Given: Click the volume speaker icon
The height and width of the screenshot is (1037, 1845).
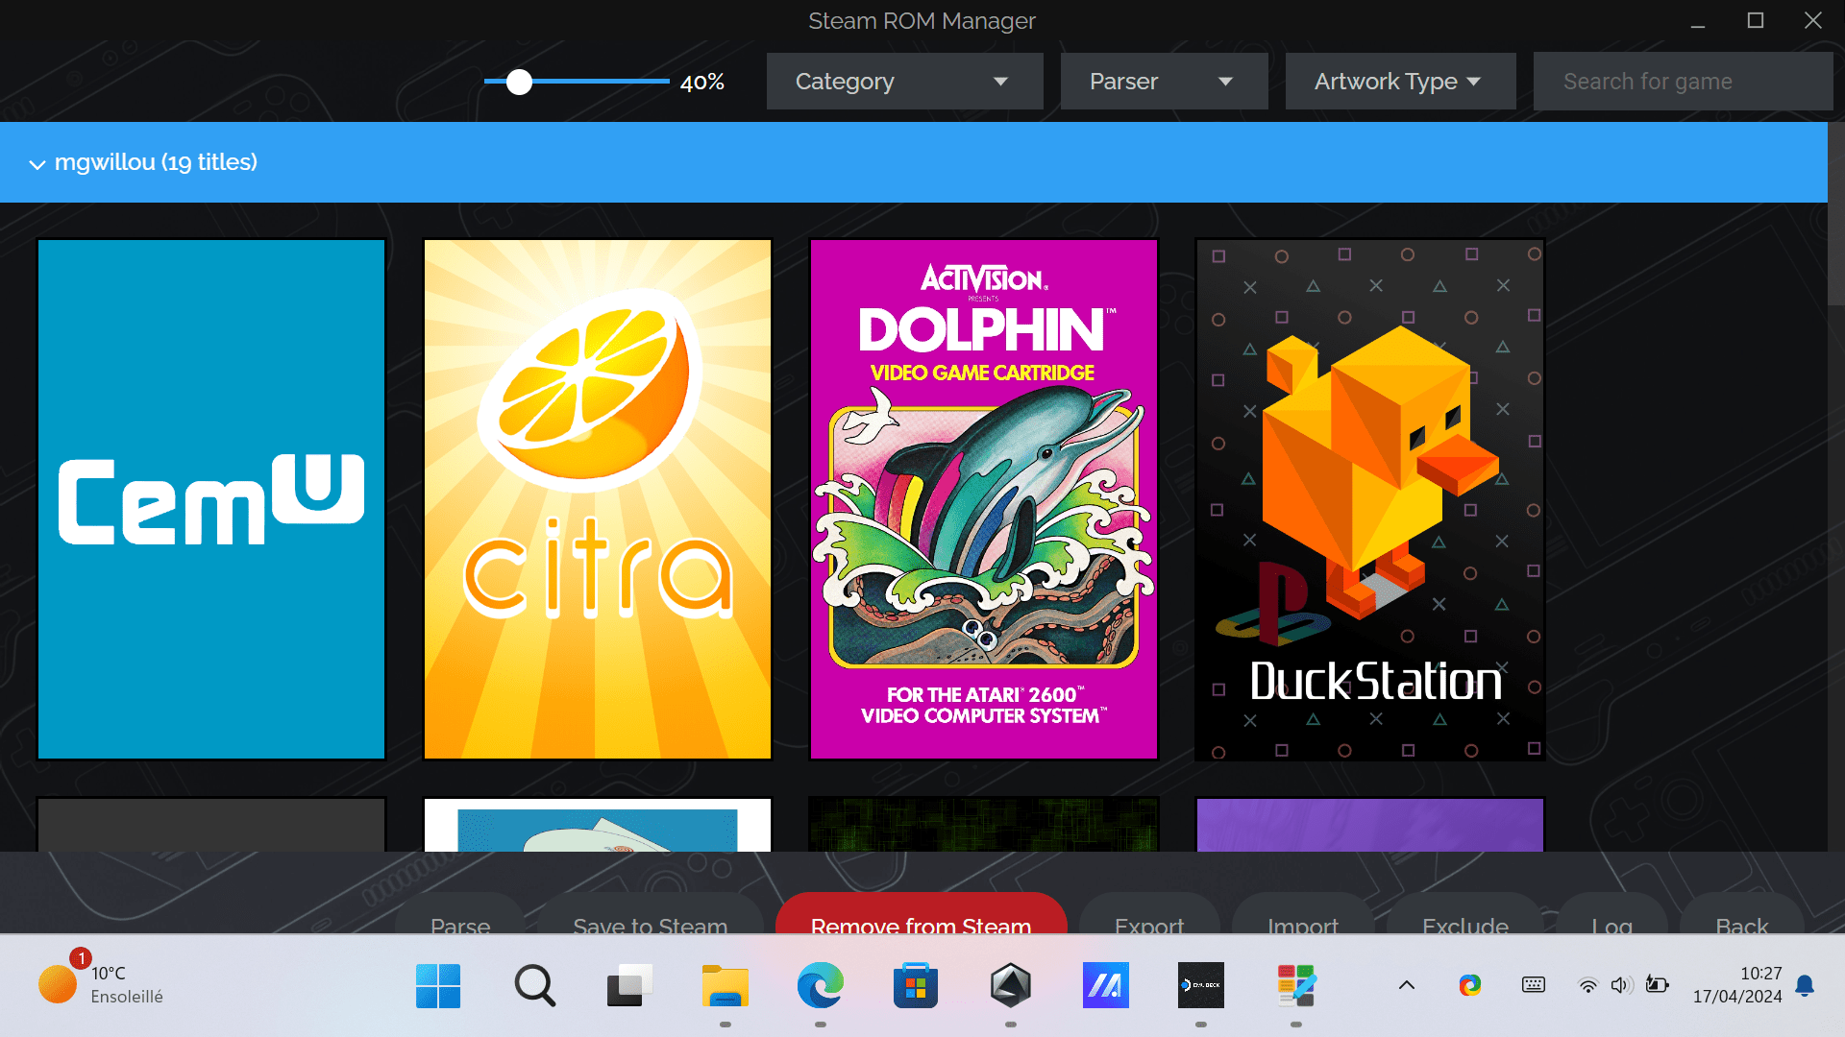Looking at the screenshot, I should click(x=1621, y=985).
